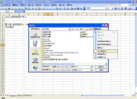137x99 pixels.
Task: Click the 文件名 file name input field
Action: (72, 67)
